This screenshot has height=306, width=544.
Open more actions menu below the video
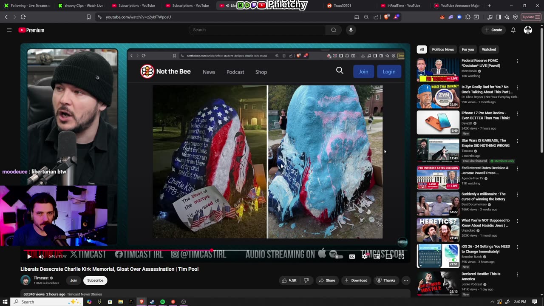coord(406,280)
